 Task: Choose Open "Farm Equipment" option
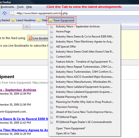click(85, 128)
